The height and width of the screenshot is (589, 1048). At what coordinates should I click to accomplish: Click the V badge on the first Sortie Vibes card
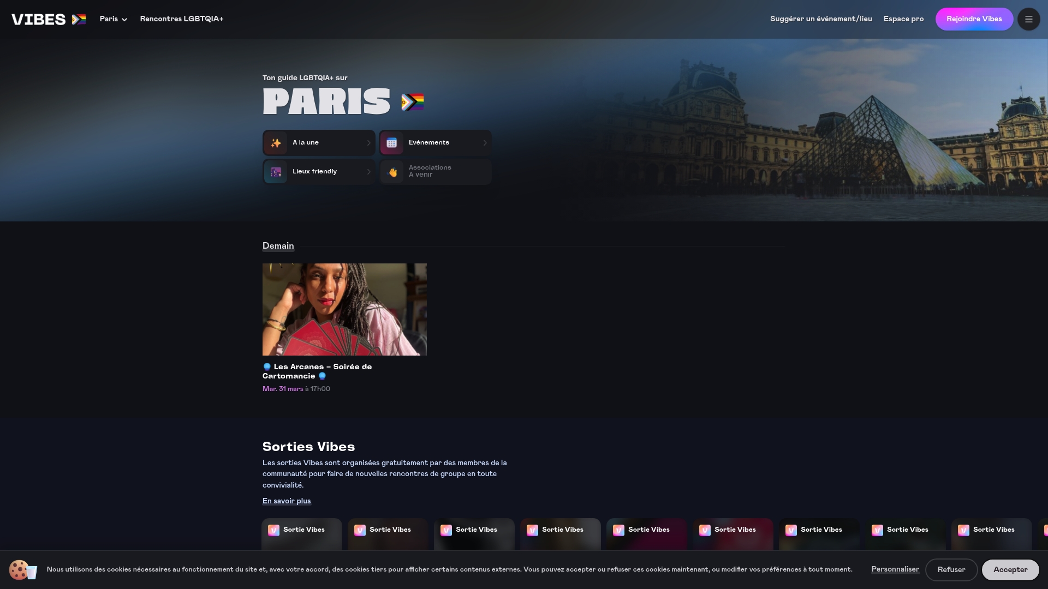[x=273, y=530]
